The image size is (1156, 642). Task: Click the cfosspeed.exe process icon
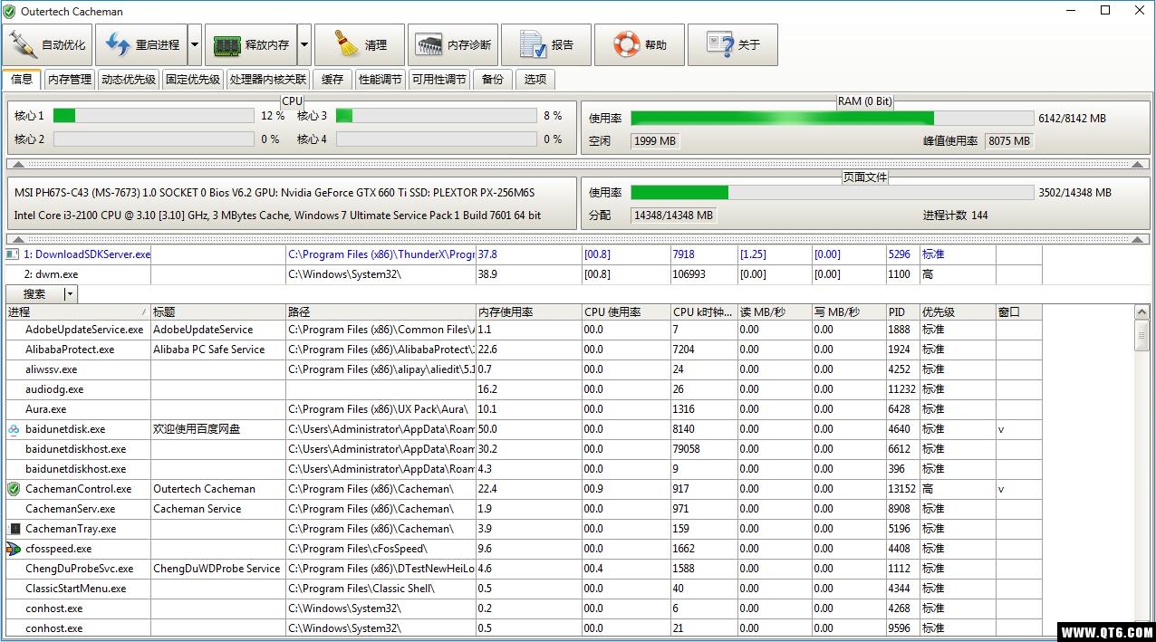click(x=14, y=549)
